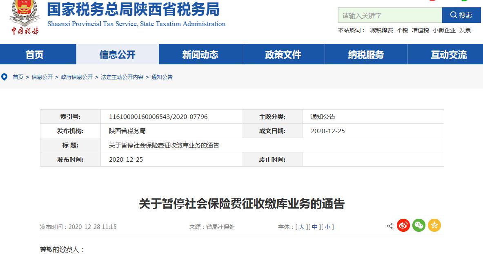This screenshot has width=483, height=255.
Task: Click the yellow star favorite icon
Action: (434, 226)
